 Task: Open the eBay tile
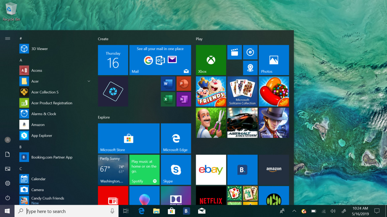pos(211,170)
